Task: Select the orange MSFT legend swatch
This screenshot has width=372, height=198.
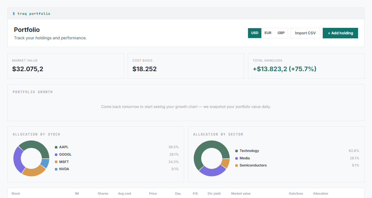Action: [x=56, y=162]
